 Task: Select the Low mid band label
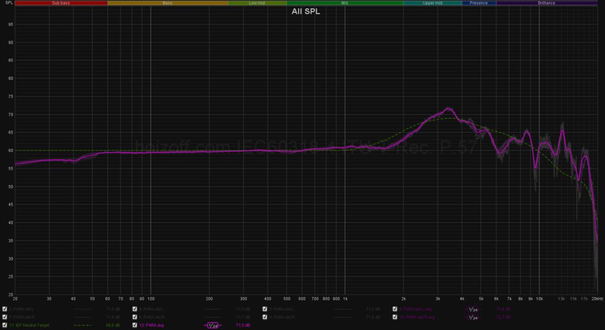point(257,3)
